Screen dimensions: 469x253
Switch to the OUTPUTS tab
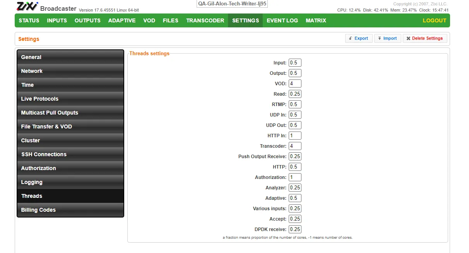(x=87, y=20)
